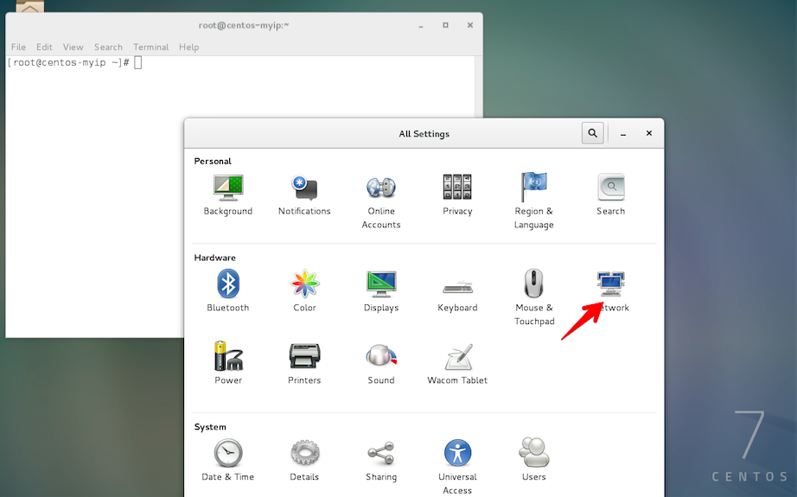Image resolution: width=797 pixels, height=497 pixels.
Task: Open the Sound settings panel
Action: click(381, 364)
